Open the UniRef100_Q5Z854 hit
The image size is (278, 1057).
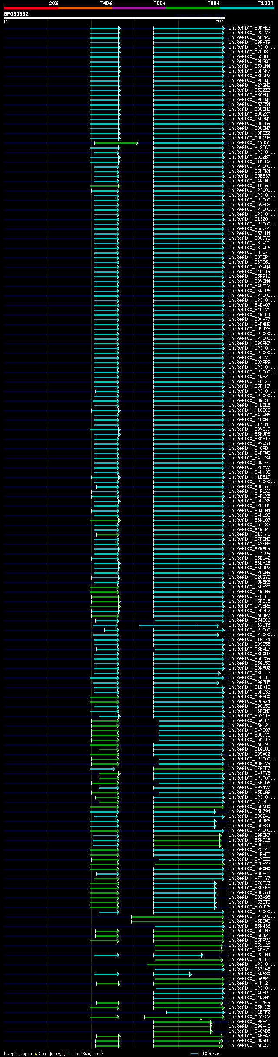pos(249,105)
